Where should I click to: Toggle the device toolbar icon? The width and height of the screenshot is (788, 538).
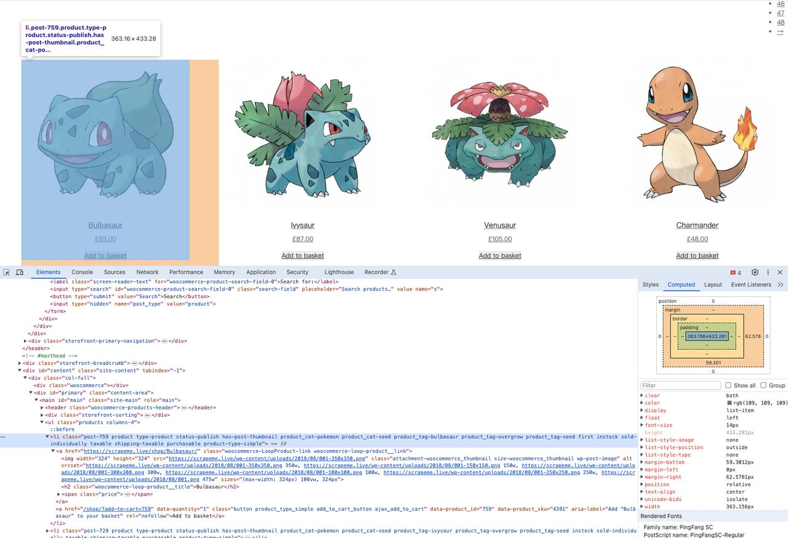(x=20, y=272)
